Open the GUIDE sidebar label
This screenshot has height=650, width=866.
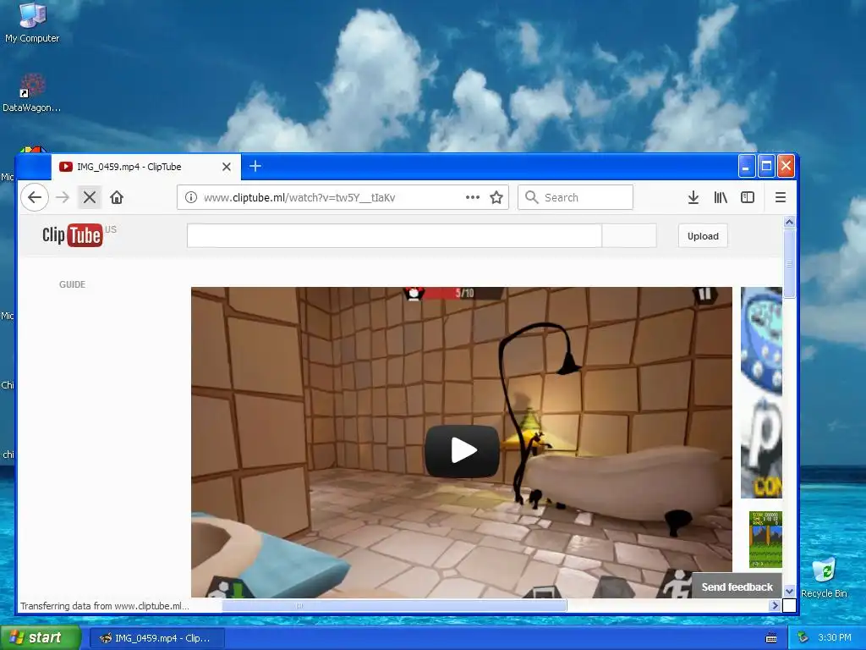(x=73, y=284)
